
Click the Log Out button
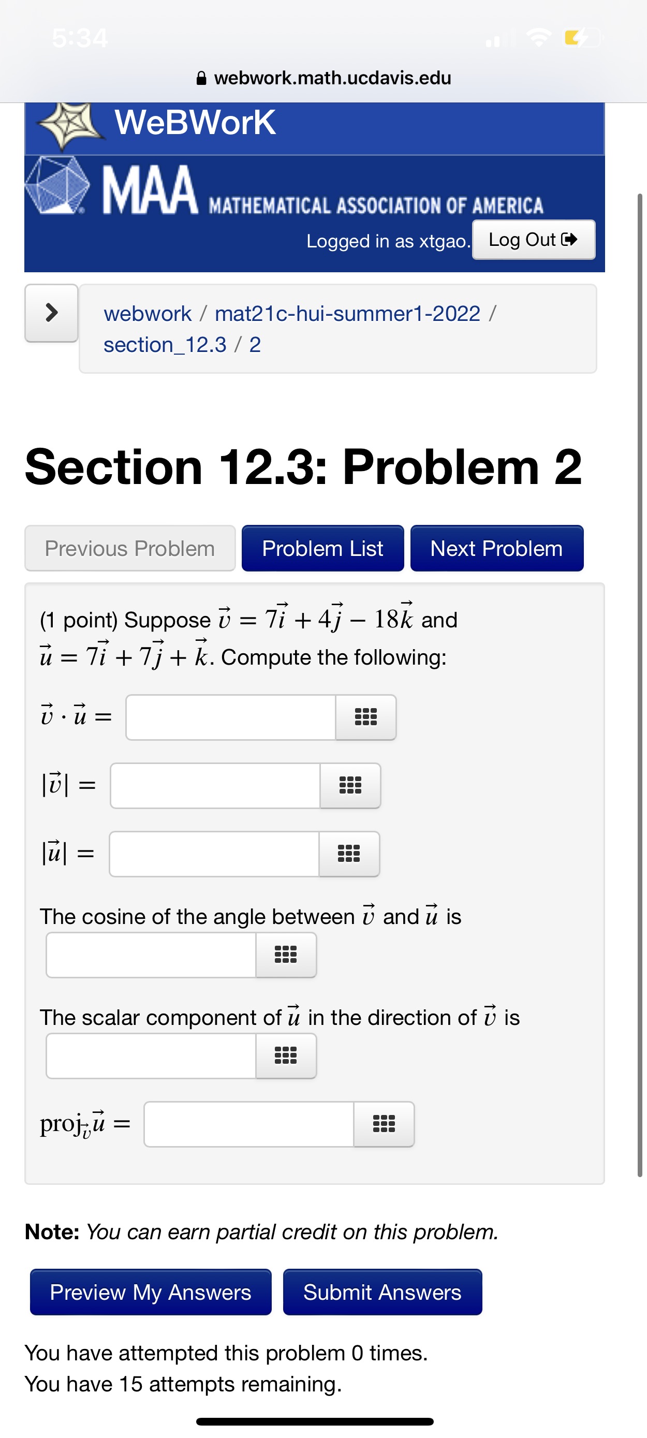[533, 240]
